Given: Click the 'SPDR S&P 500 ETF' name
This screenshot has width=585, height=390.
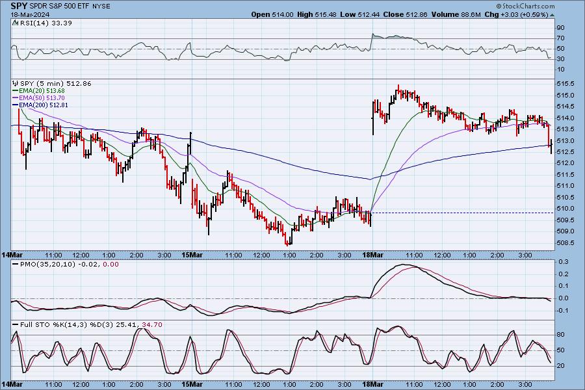Looking at the screenshot, I should (x=58, y=6).
